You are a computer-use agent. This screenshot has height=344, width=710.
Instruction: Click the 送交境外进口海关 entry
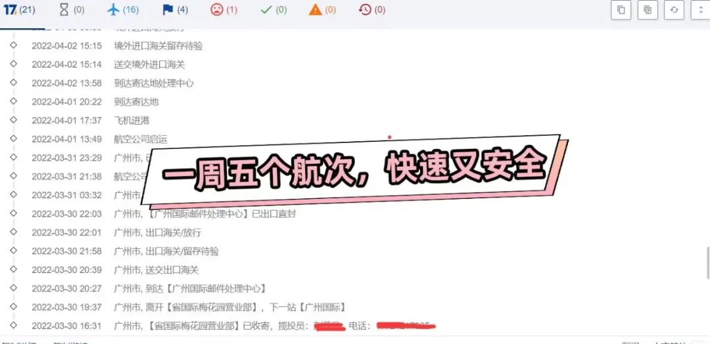[149, 64]
